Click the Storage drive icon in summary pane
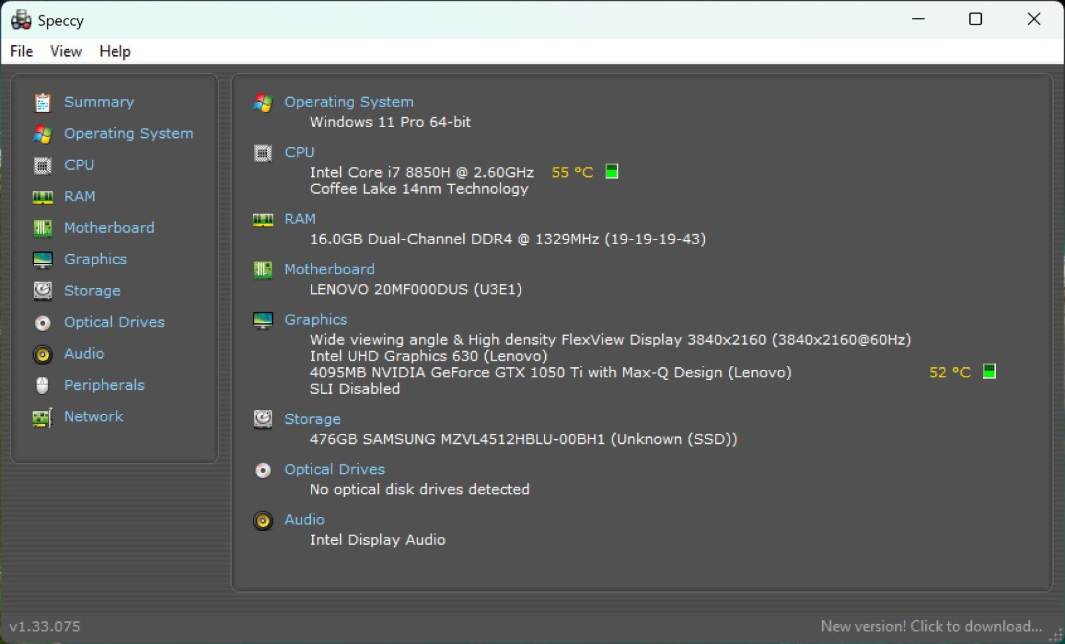 263,419
